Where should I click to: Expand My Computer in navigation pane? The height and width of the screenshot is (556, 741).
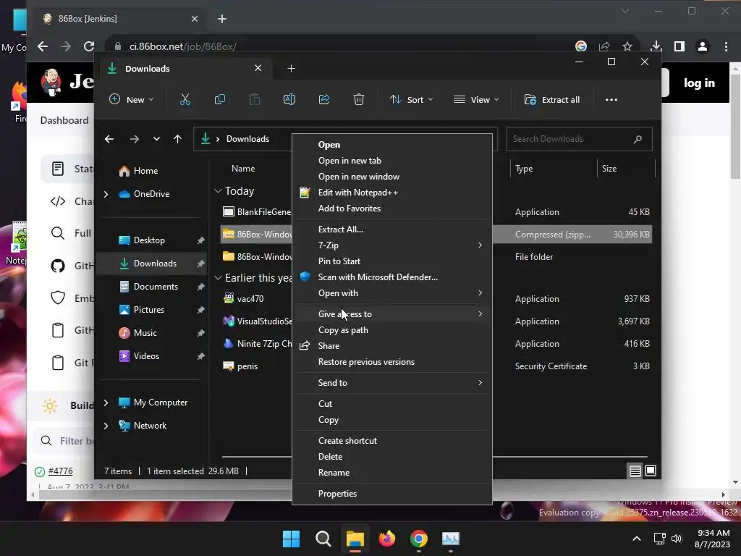point(106,403)
